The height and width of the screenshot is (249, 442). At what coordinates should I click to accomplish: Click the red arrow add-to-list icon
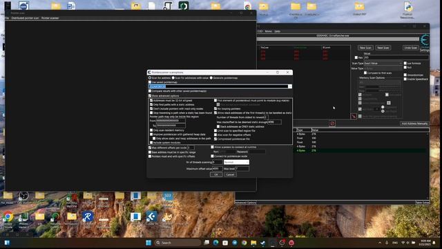pos(354,117)
